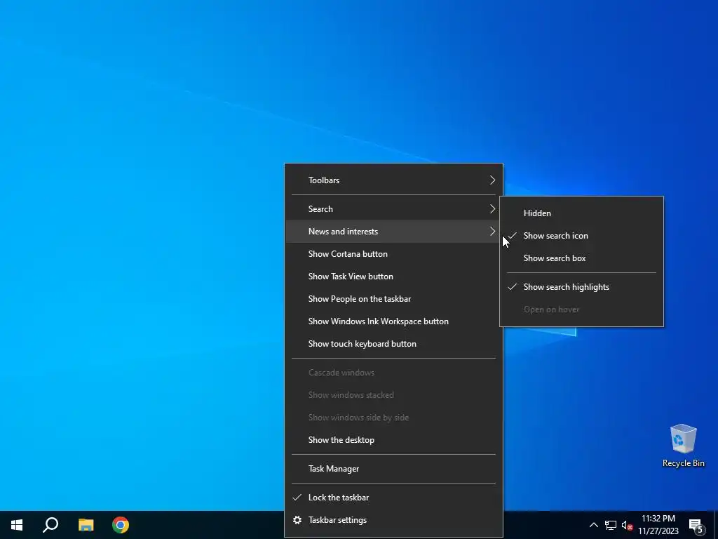Open the Search menu entry

[393, 209]
